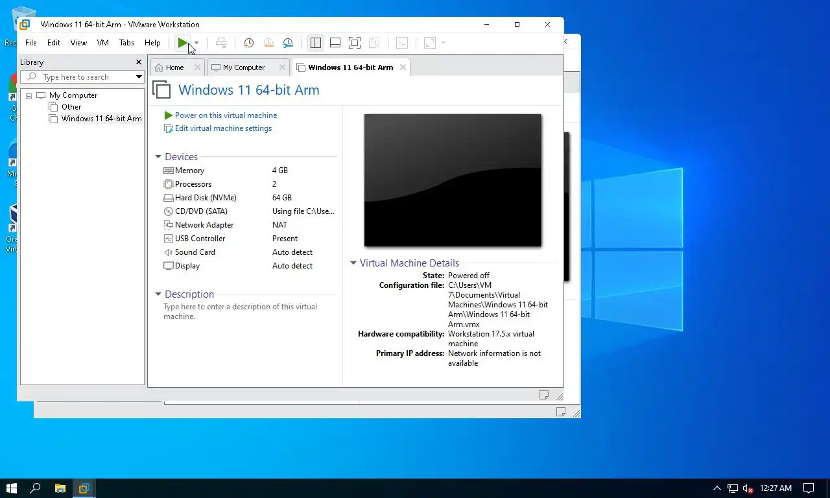This screenshot has height=498, width=830.
Task: Click Power on this virtual machine link
Action: coord(226,115)
